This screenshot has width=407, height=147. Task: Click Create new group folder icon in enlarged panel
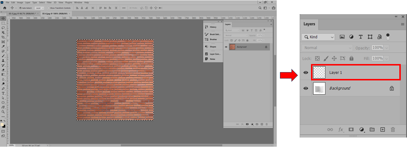372,130
